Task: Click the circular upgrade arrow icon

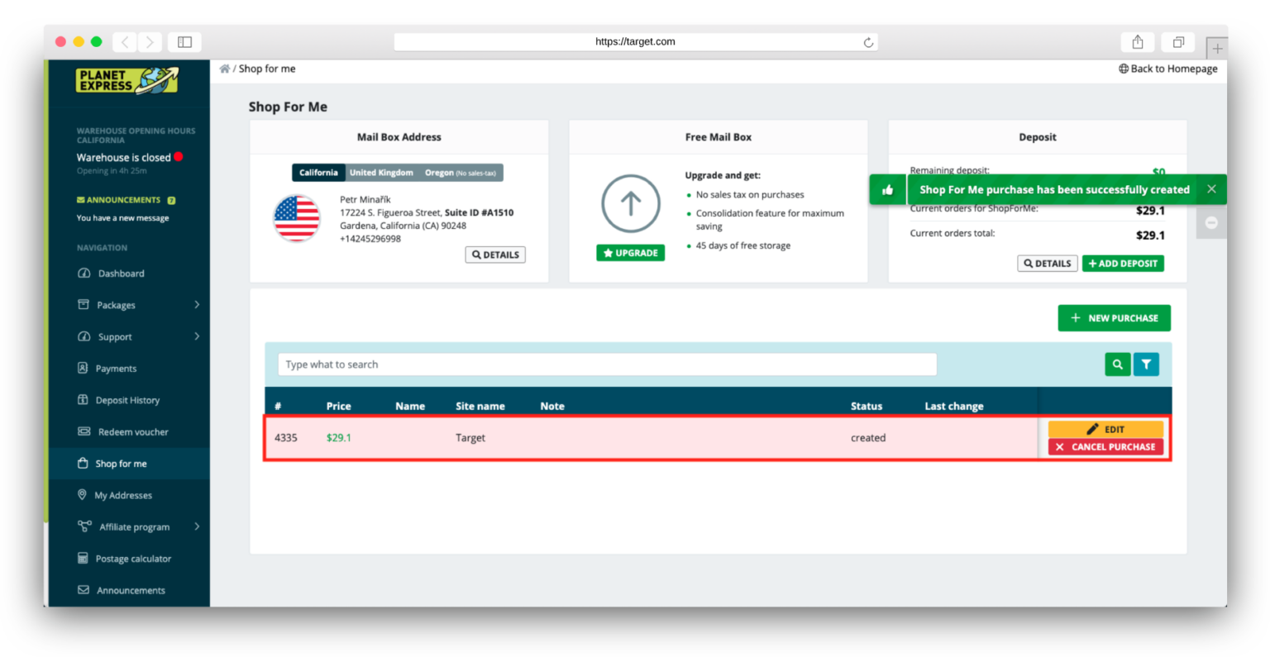Action: (x=630, y=203)
